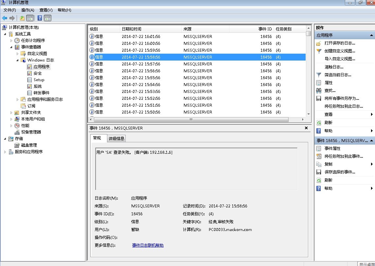This screenshot has height=266, width=375.
Task: Click the blue help icon in toolbar
Action: click(40, 18)
